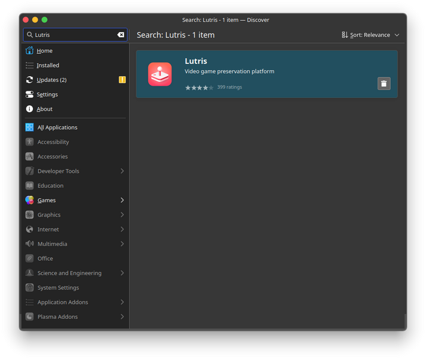The height and width of the screenshot is (359, 426).
Task: Expand the Plasma Addons chevron
Action: click(x=122, y=317)
